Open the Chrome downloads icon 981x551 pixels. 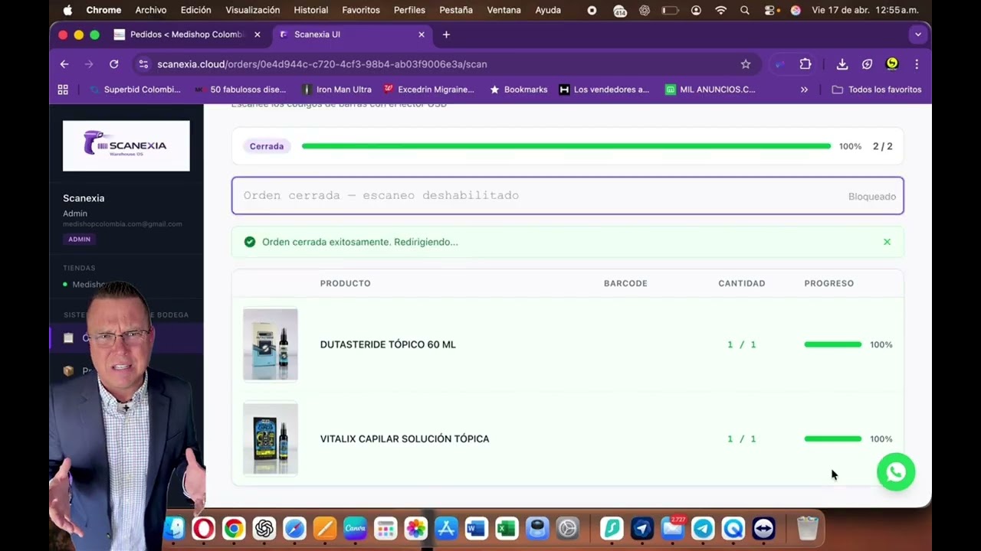[842, 64]
